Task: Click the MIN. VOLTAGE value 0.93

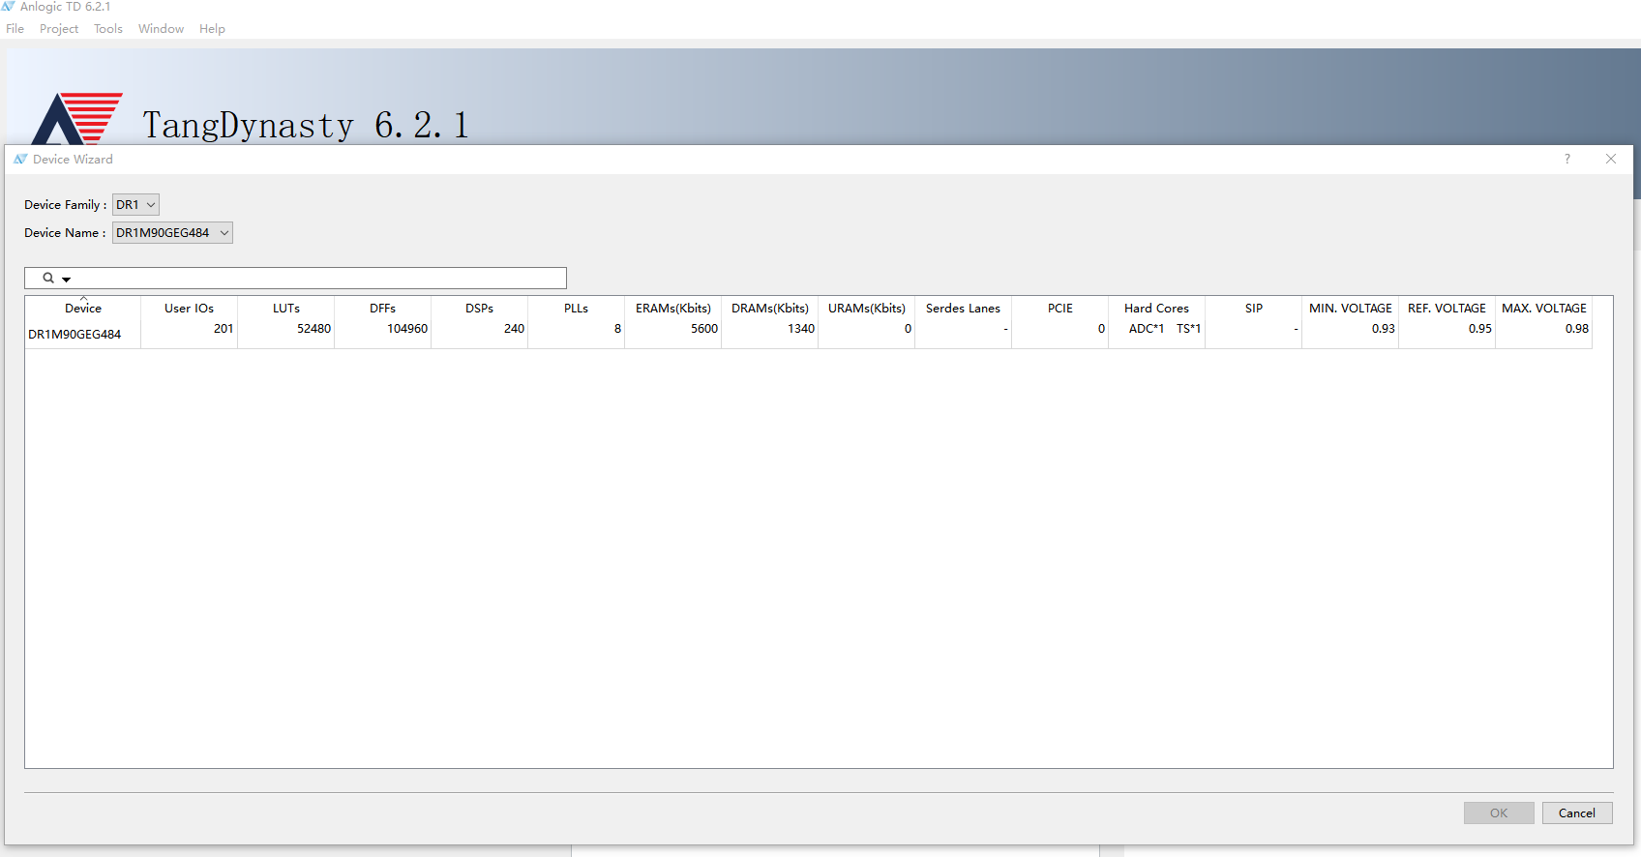Action: 1384,329
